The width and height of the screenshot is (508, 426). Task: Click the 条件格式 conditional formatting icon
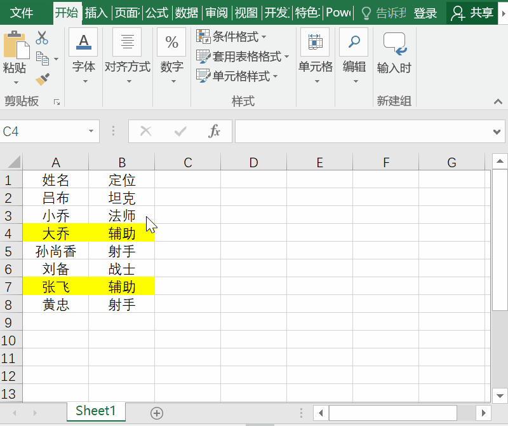[x=203, y=36]
